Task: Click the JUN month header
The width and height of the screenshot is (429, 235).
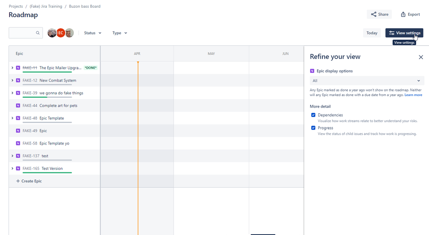Action: (286, 54)
